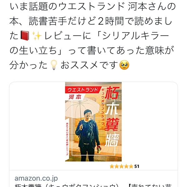The image size is (187, 187).
Task: Click the 河本 author label on the cover
Action: 75,97
